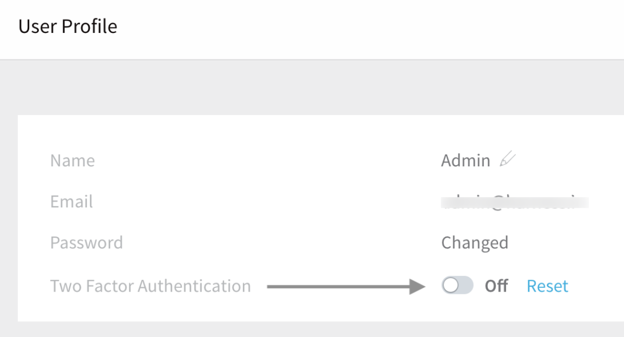Click the gray track of the 2FA switch
This screenshot has height=337, width=624.
coord(466,285)
